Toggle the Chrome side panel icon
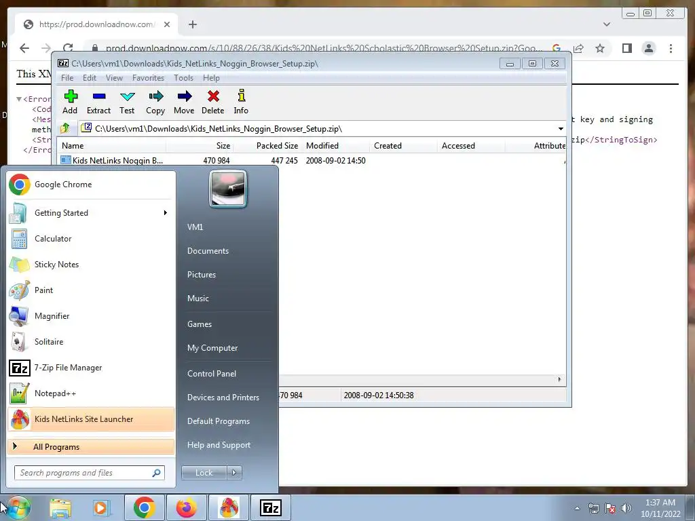695x521 pixels. coord(626,48)
